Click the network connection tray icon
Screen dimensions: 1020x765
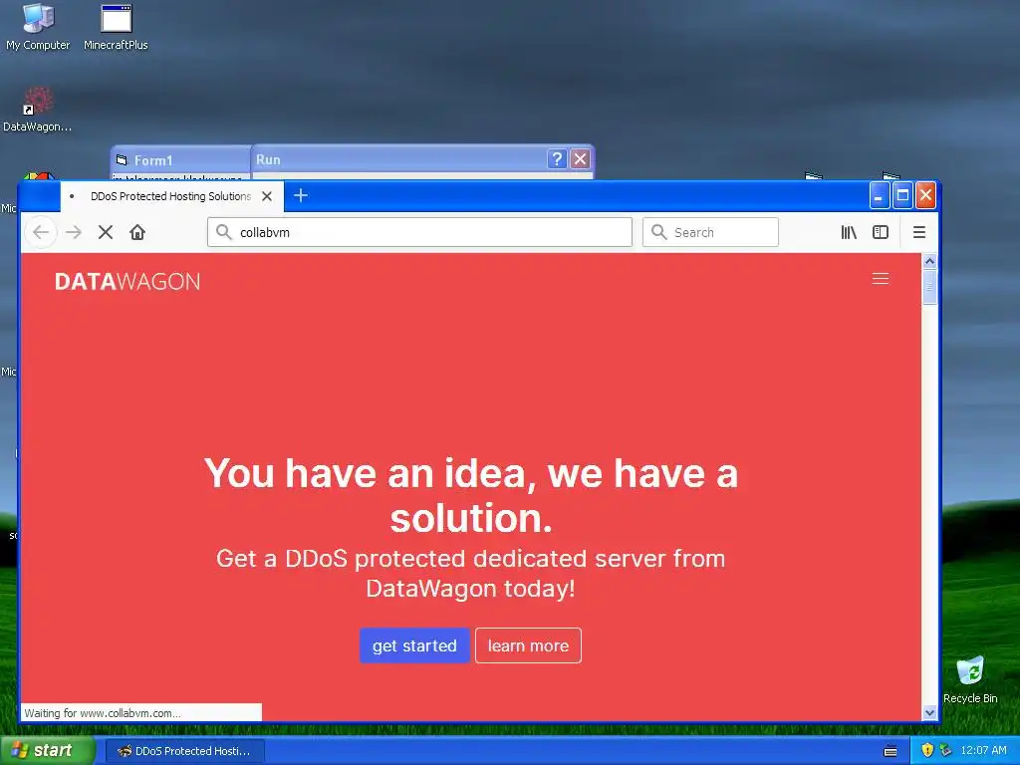click(x=945, y=750)
